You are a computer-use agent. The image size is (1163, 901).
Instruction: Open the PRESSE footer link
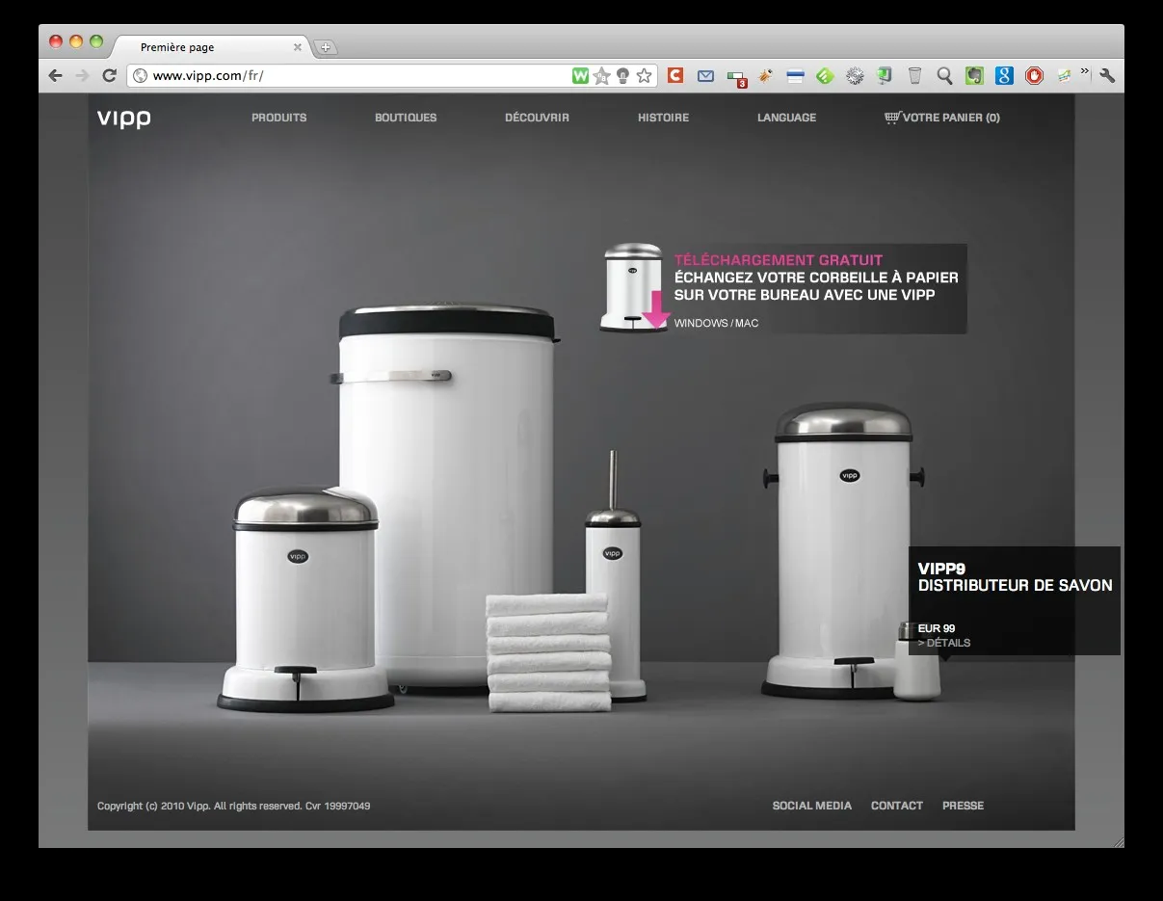click(964, 806)
